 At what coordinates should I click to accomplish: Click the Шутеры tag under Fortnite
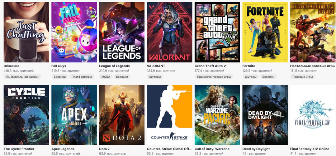point(251,77)
